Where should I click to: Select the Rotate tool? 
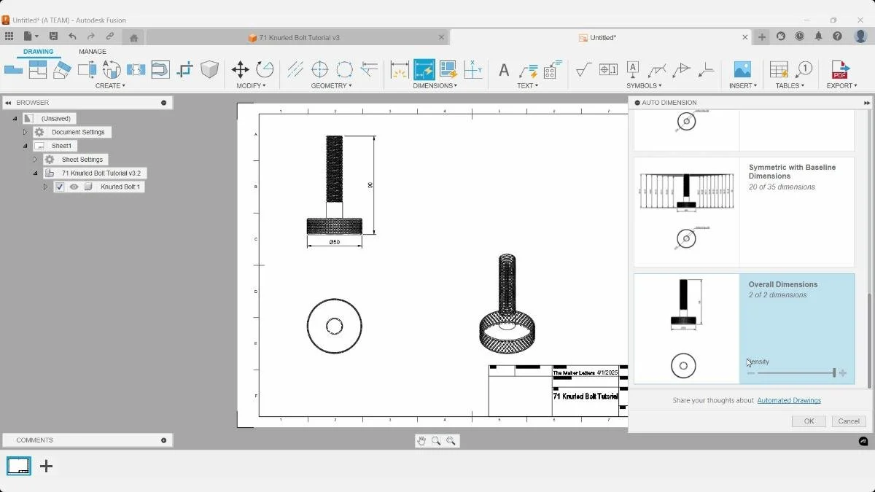[265, 70]
